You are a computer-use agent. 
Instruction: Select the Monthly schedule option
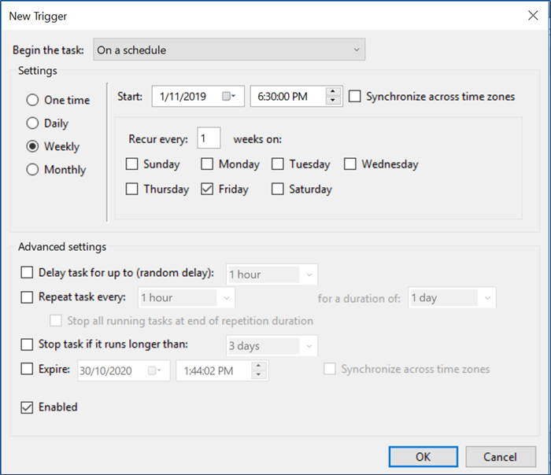pos(33,170)
